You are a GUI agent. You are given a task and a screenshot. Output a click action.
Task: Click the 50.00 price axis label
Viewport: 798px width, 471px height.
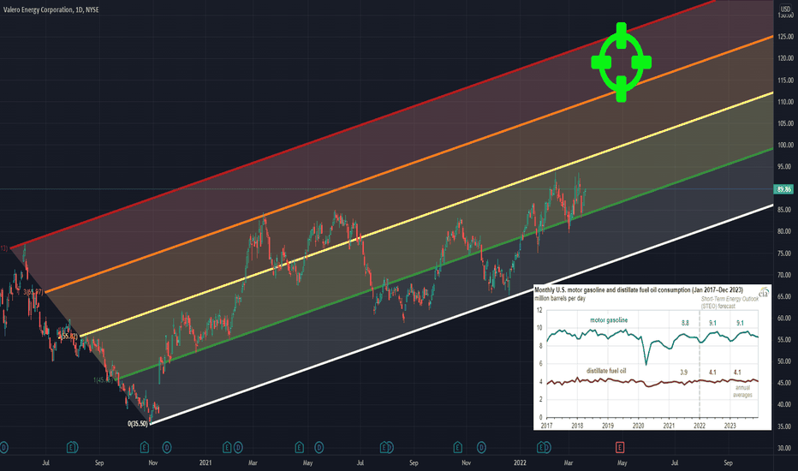point(786,361)
